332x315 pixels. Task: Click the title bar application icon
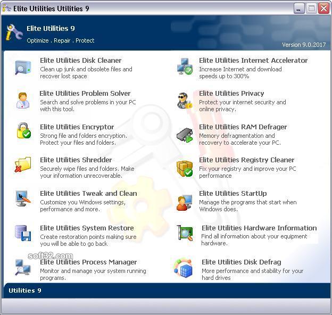tap(6, 9)
